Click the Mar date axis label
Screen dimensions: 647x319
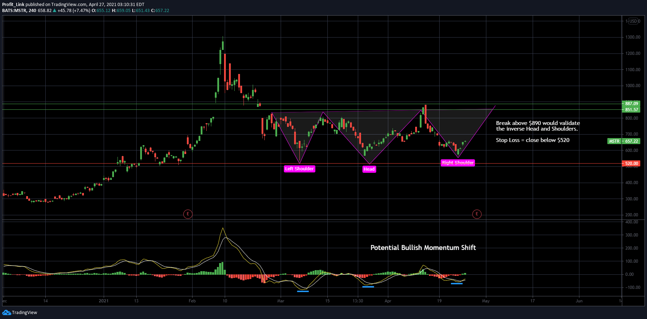(281, 301)
